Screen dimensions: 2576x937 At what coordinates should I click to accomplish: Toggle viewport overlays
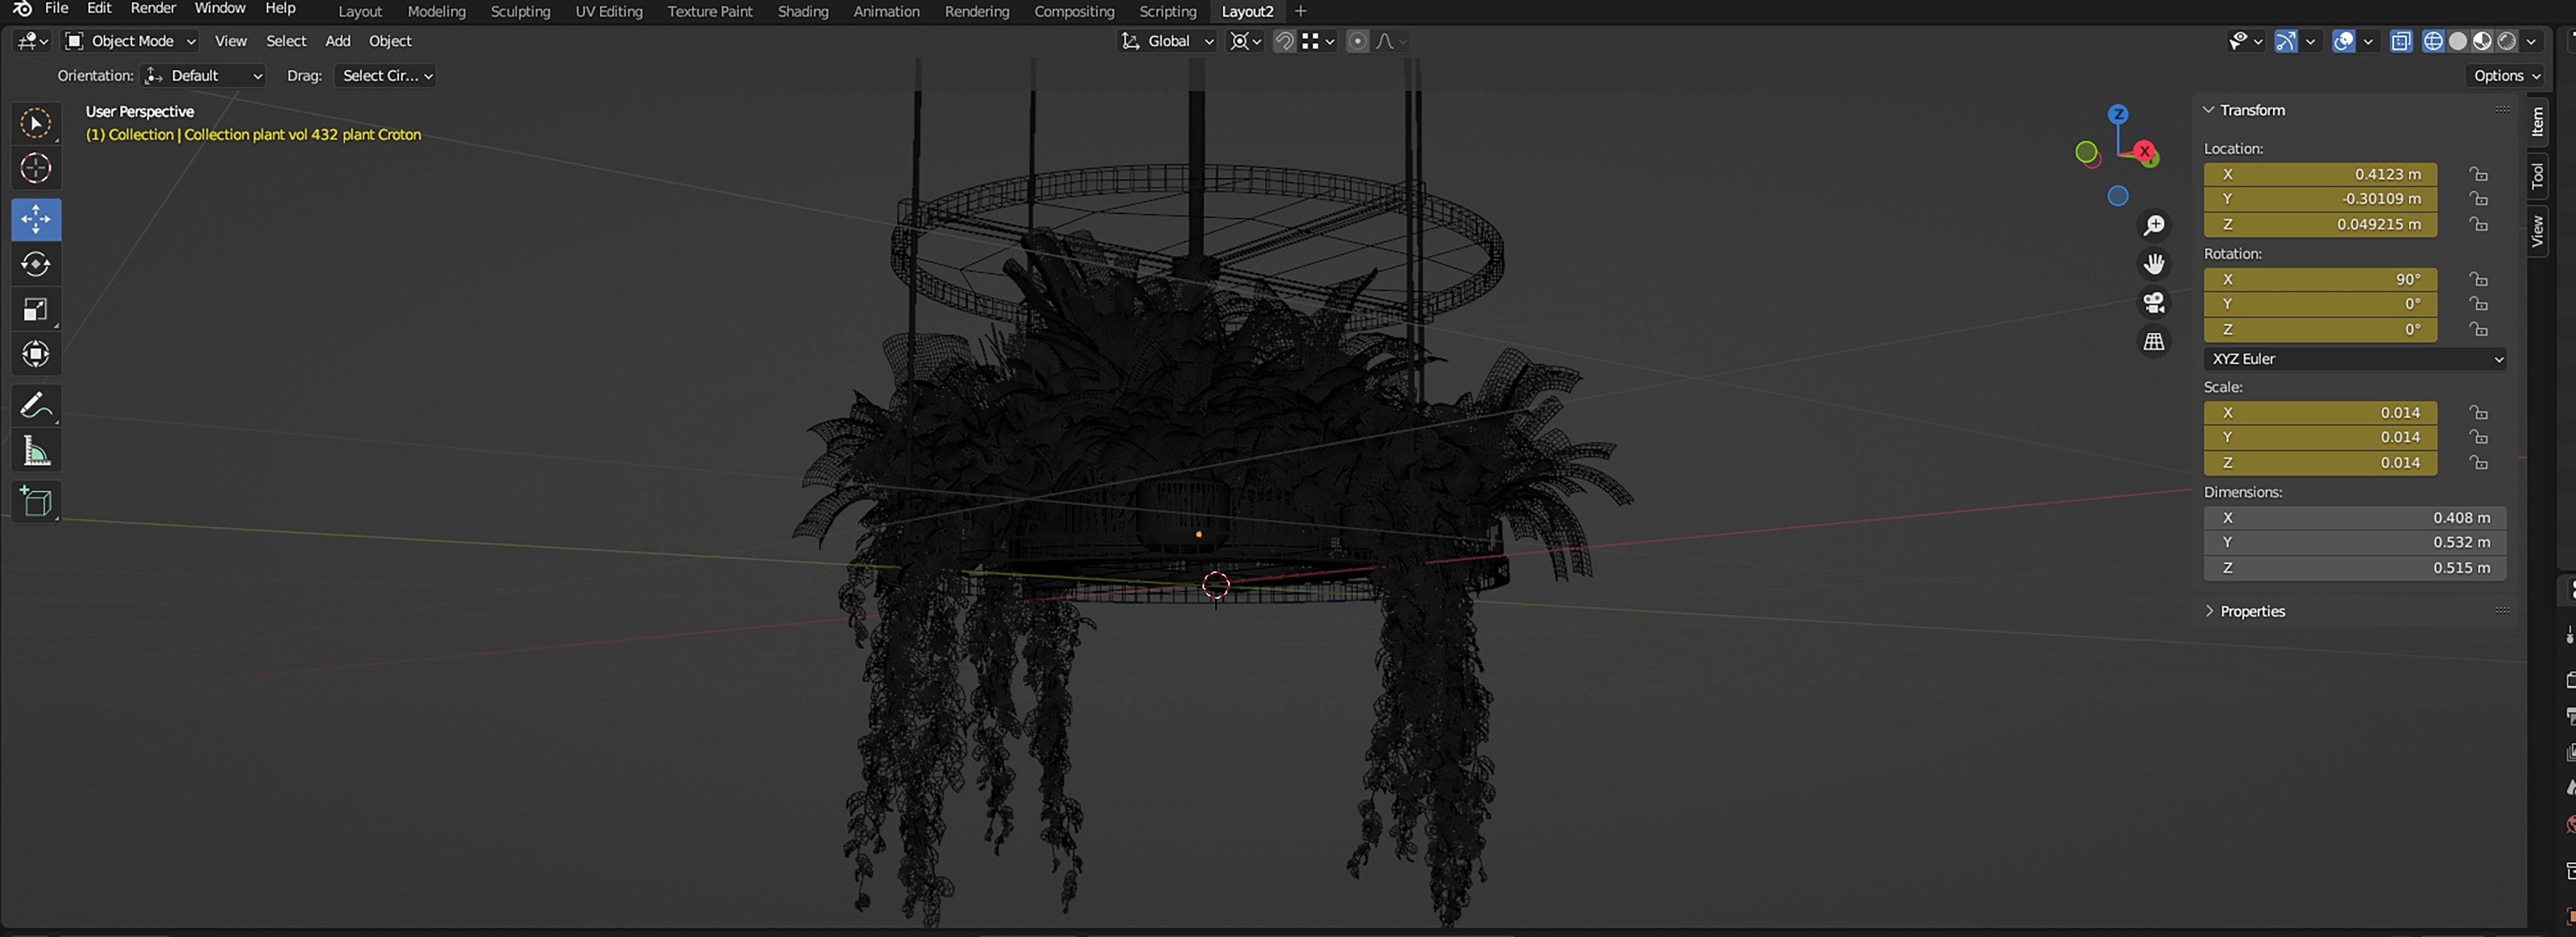coord(2343,41)
